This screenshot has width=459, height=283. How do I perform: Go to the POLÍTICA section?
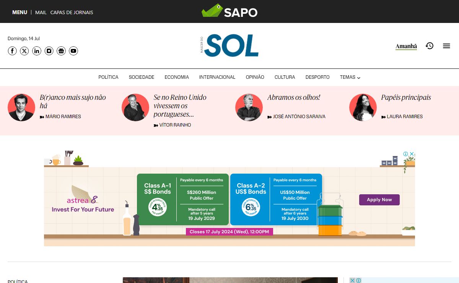108,77
